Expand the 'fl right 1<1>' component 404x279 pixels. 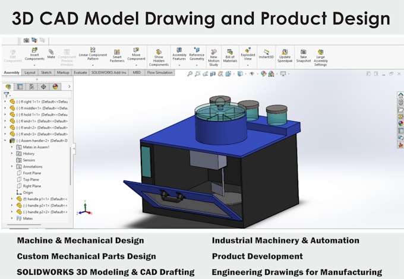5,102
